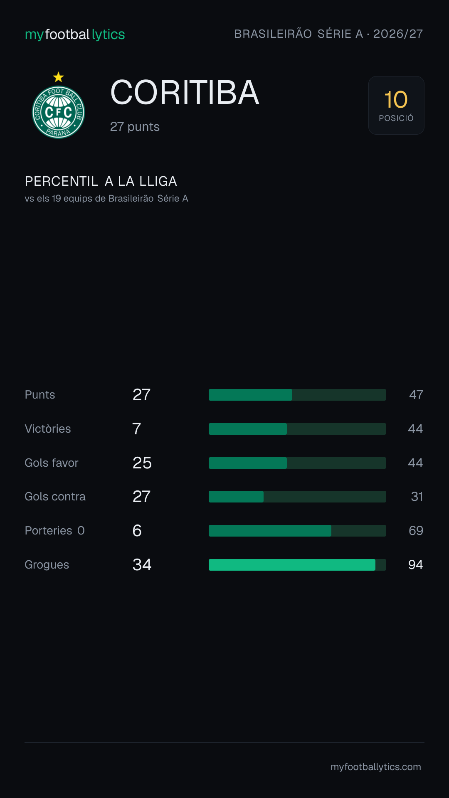Open the position 10 badge

coord(396,105)
